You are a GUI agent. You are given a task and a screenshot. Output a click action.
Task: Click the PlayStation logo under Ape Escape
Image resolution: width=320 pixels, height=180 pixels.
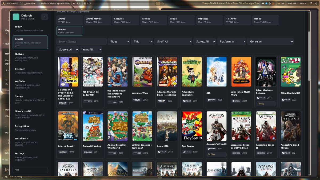186,152
